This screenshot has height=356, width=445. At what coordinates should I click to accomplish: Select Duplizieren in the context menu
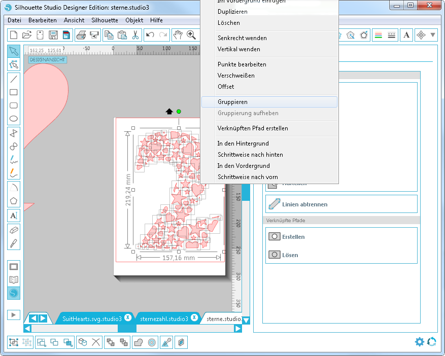(x=232, y=11)
